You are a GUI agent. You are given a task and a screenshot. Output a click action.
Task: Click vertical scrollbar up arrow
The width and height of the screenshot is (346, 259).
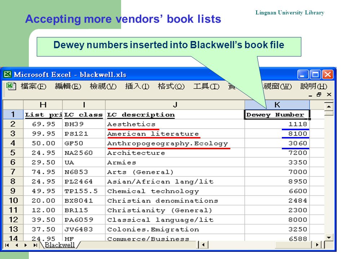click(x=329, y=106)
